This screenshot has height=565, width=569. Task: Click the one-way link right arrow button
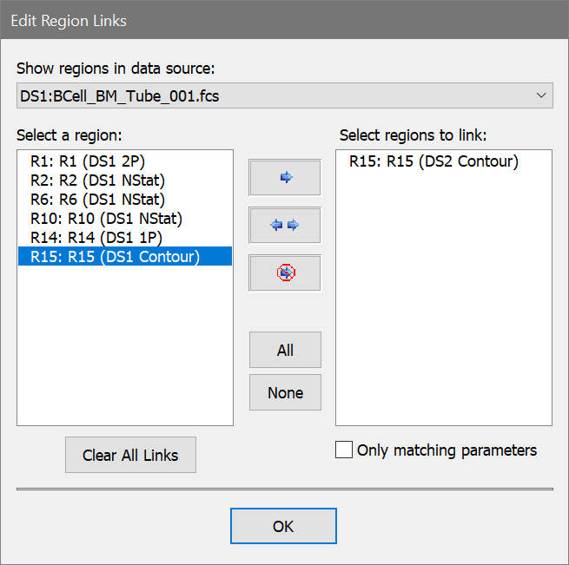285,178
